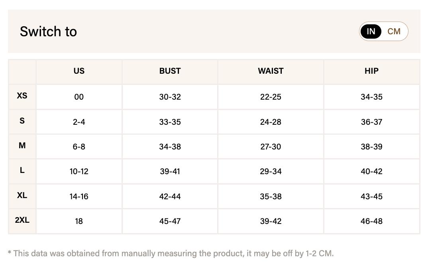Click the US column header
This screenshot has width=428, height=267.
pyautogui.click(x=79, y=71)
